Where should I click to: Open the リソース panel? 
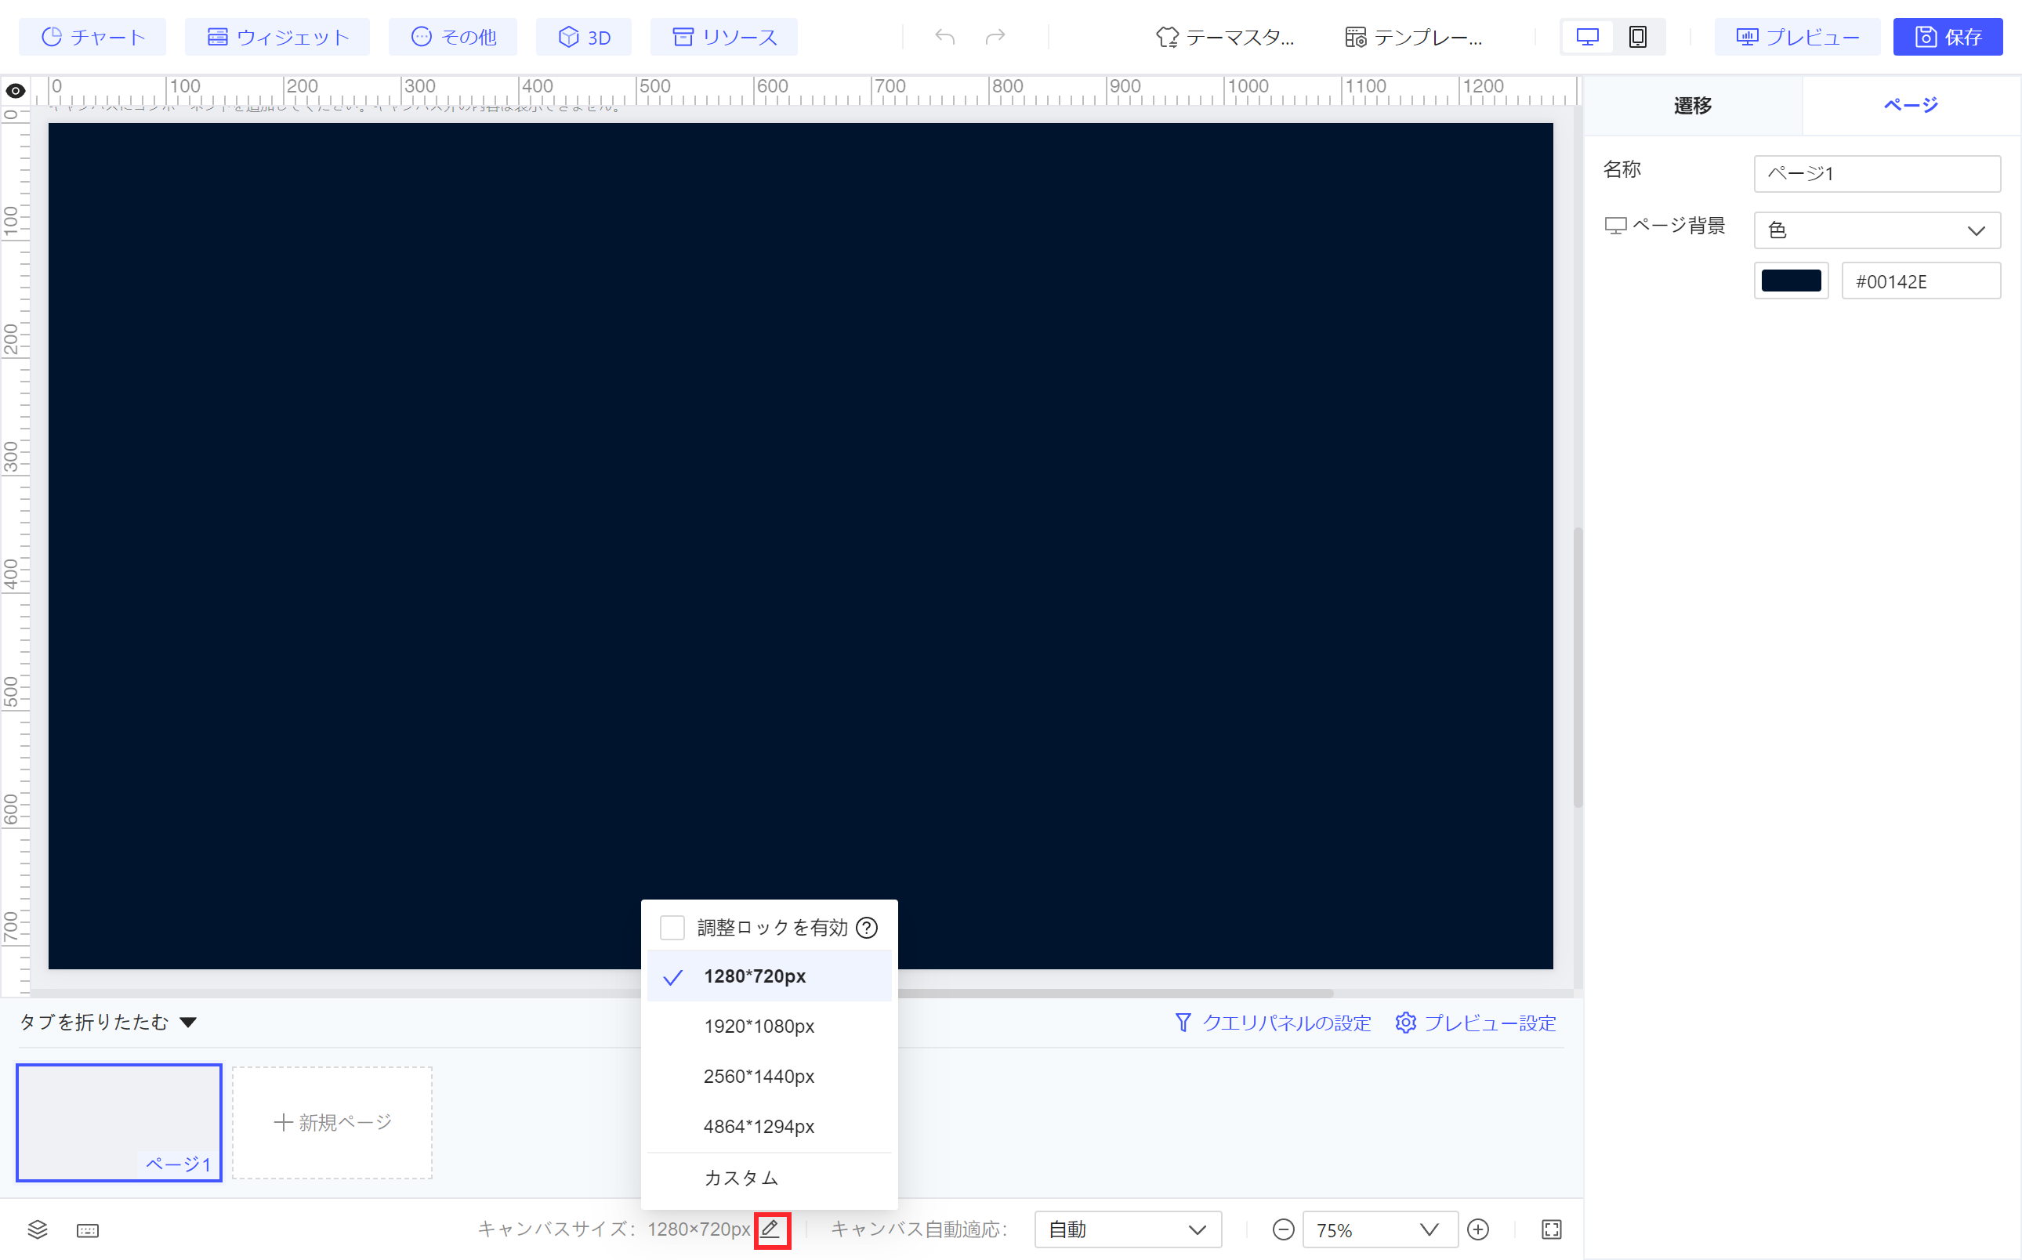point(723,36)
